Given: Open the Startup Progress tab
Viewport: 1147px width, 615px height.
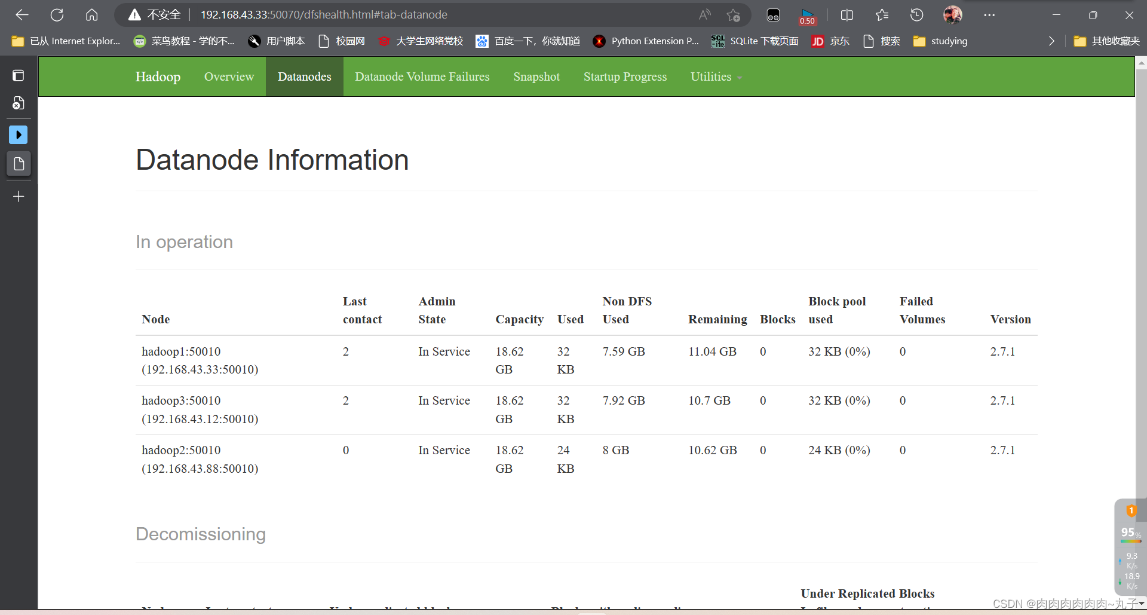Looking at the screenshot, I should 625,77.
